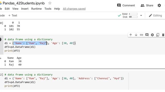Viewport: 165px width, 92px height.
Task: Click the Disk usage bar
Action: pyautogui.click(x=133, y=17)
